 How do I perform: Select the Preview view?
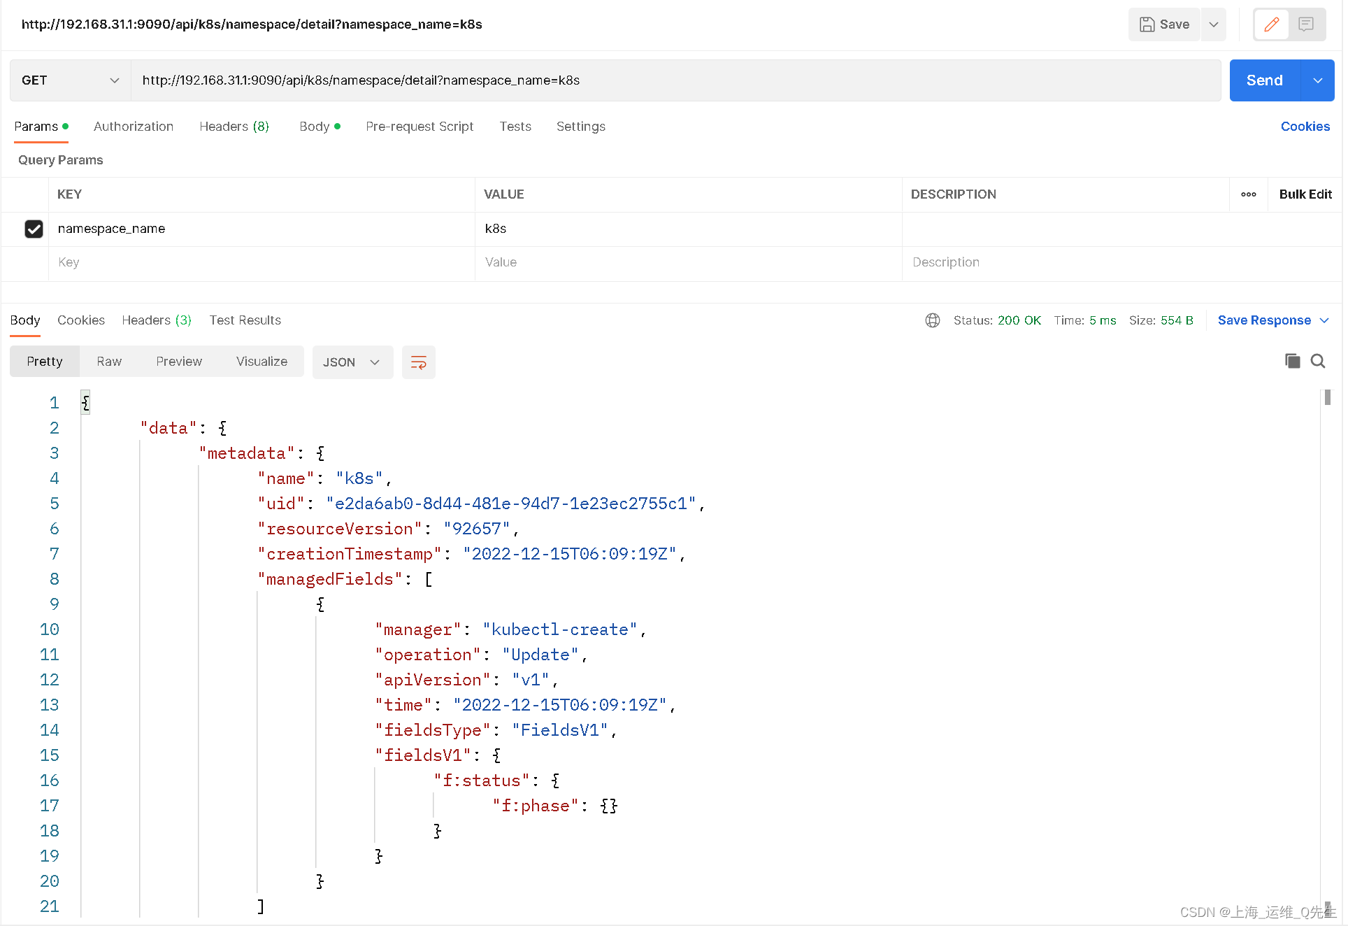179,362
